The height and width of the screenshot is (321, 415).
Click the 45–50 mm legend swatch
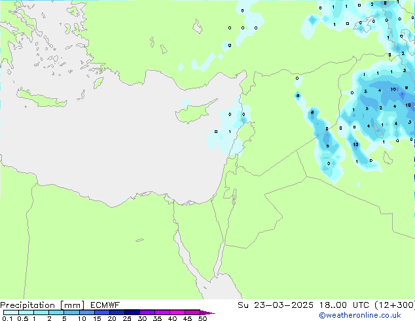point(192,312)
